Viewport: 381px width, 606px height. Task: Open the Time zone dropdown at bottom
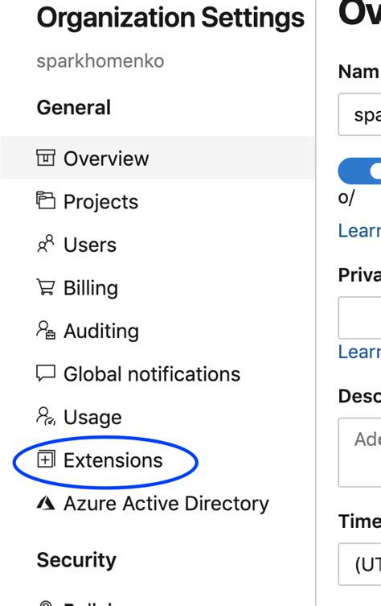tap(359, 564)
